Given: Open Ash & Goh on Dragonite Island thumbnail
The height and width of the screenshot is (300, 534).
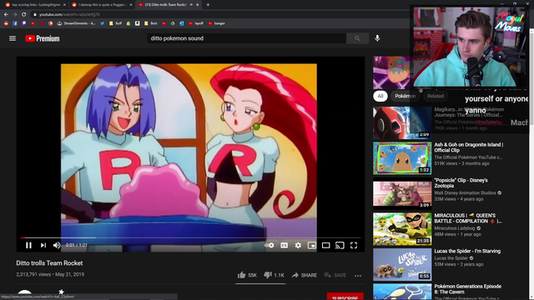Looking at the screenshot, I should coord(402,158).
